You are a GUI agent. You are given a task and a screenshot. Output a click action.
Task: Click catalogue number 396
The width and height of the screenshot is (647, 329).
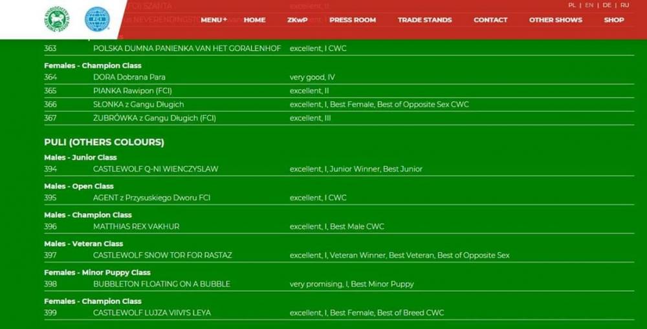(50, 226)
